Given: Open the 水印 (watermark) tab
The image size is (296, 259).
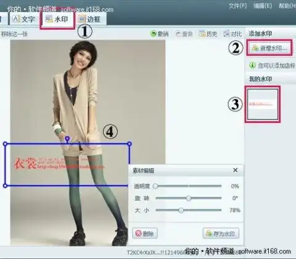Looking at the screenshot, I should click(57, 19).
